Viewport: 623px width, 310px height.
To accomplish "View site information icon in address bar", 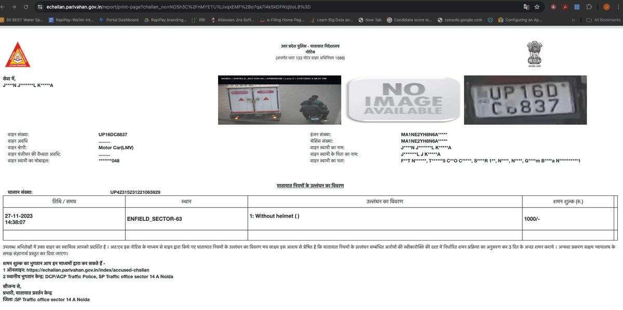I will click(x=40, y=7).
